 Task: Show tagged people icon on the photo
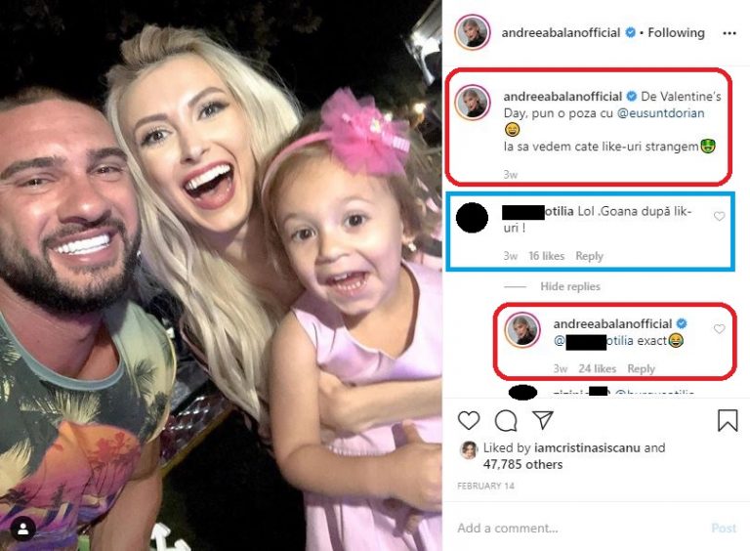coord(22,529)
